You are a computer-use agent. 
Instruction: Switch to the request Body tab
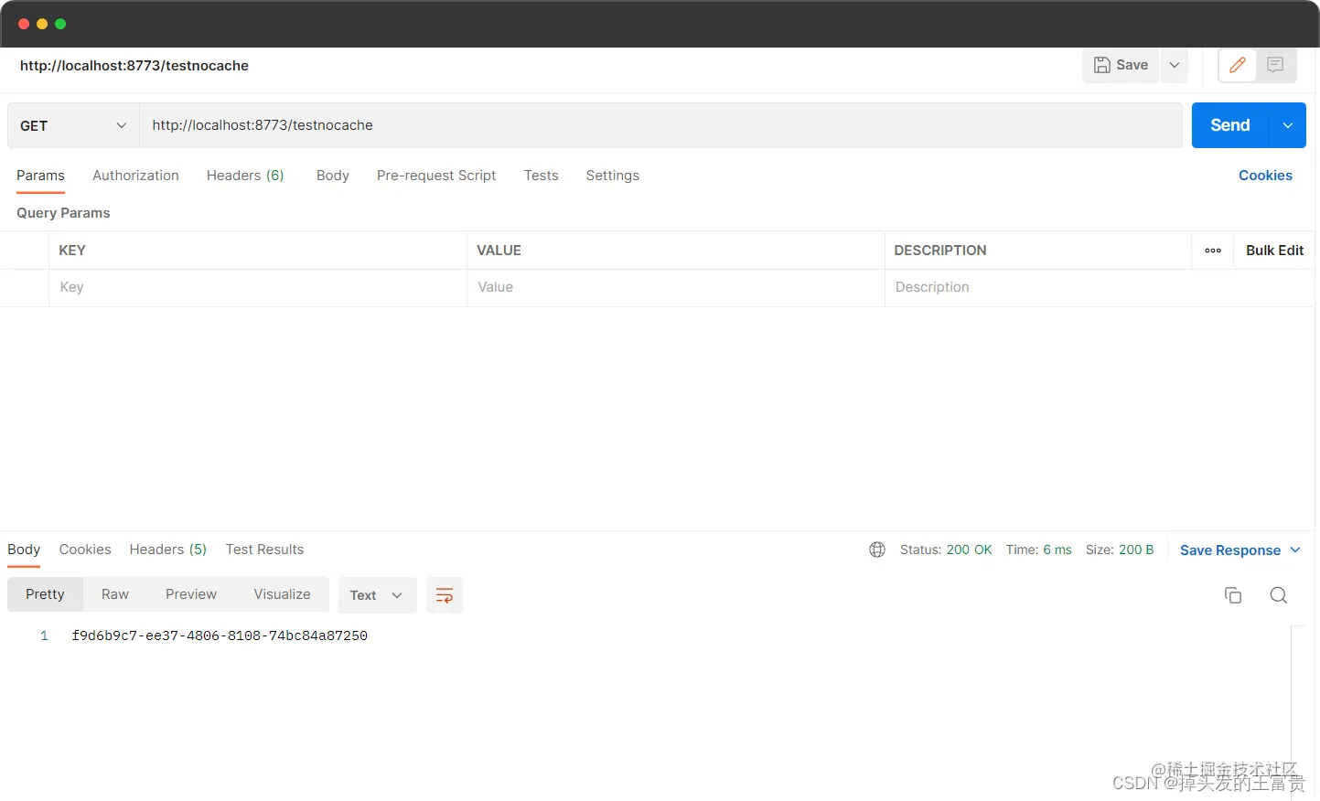333,176
